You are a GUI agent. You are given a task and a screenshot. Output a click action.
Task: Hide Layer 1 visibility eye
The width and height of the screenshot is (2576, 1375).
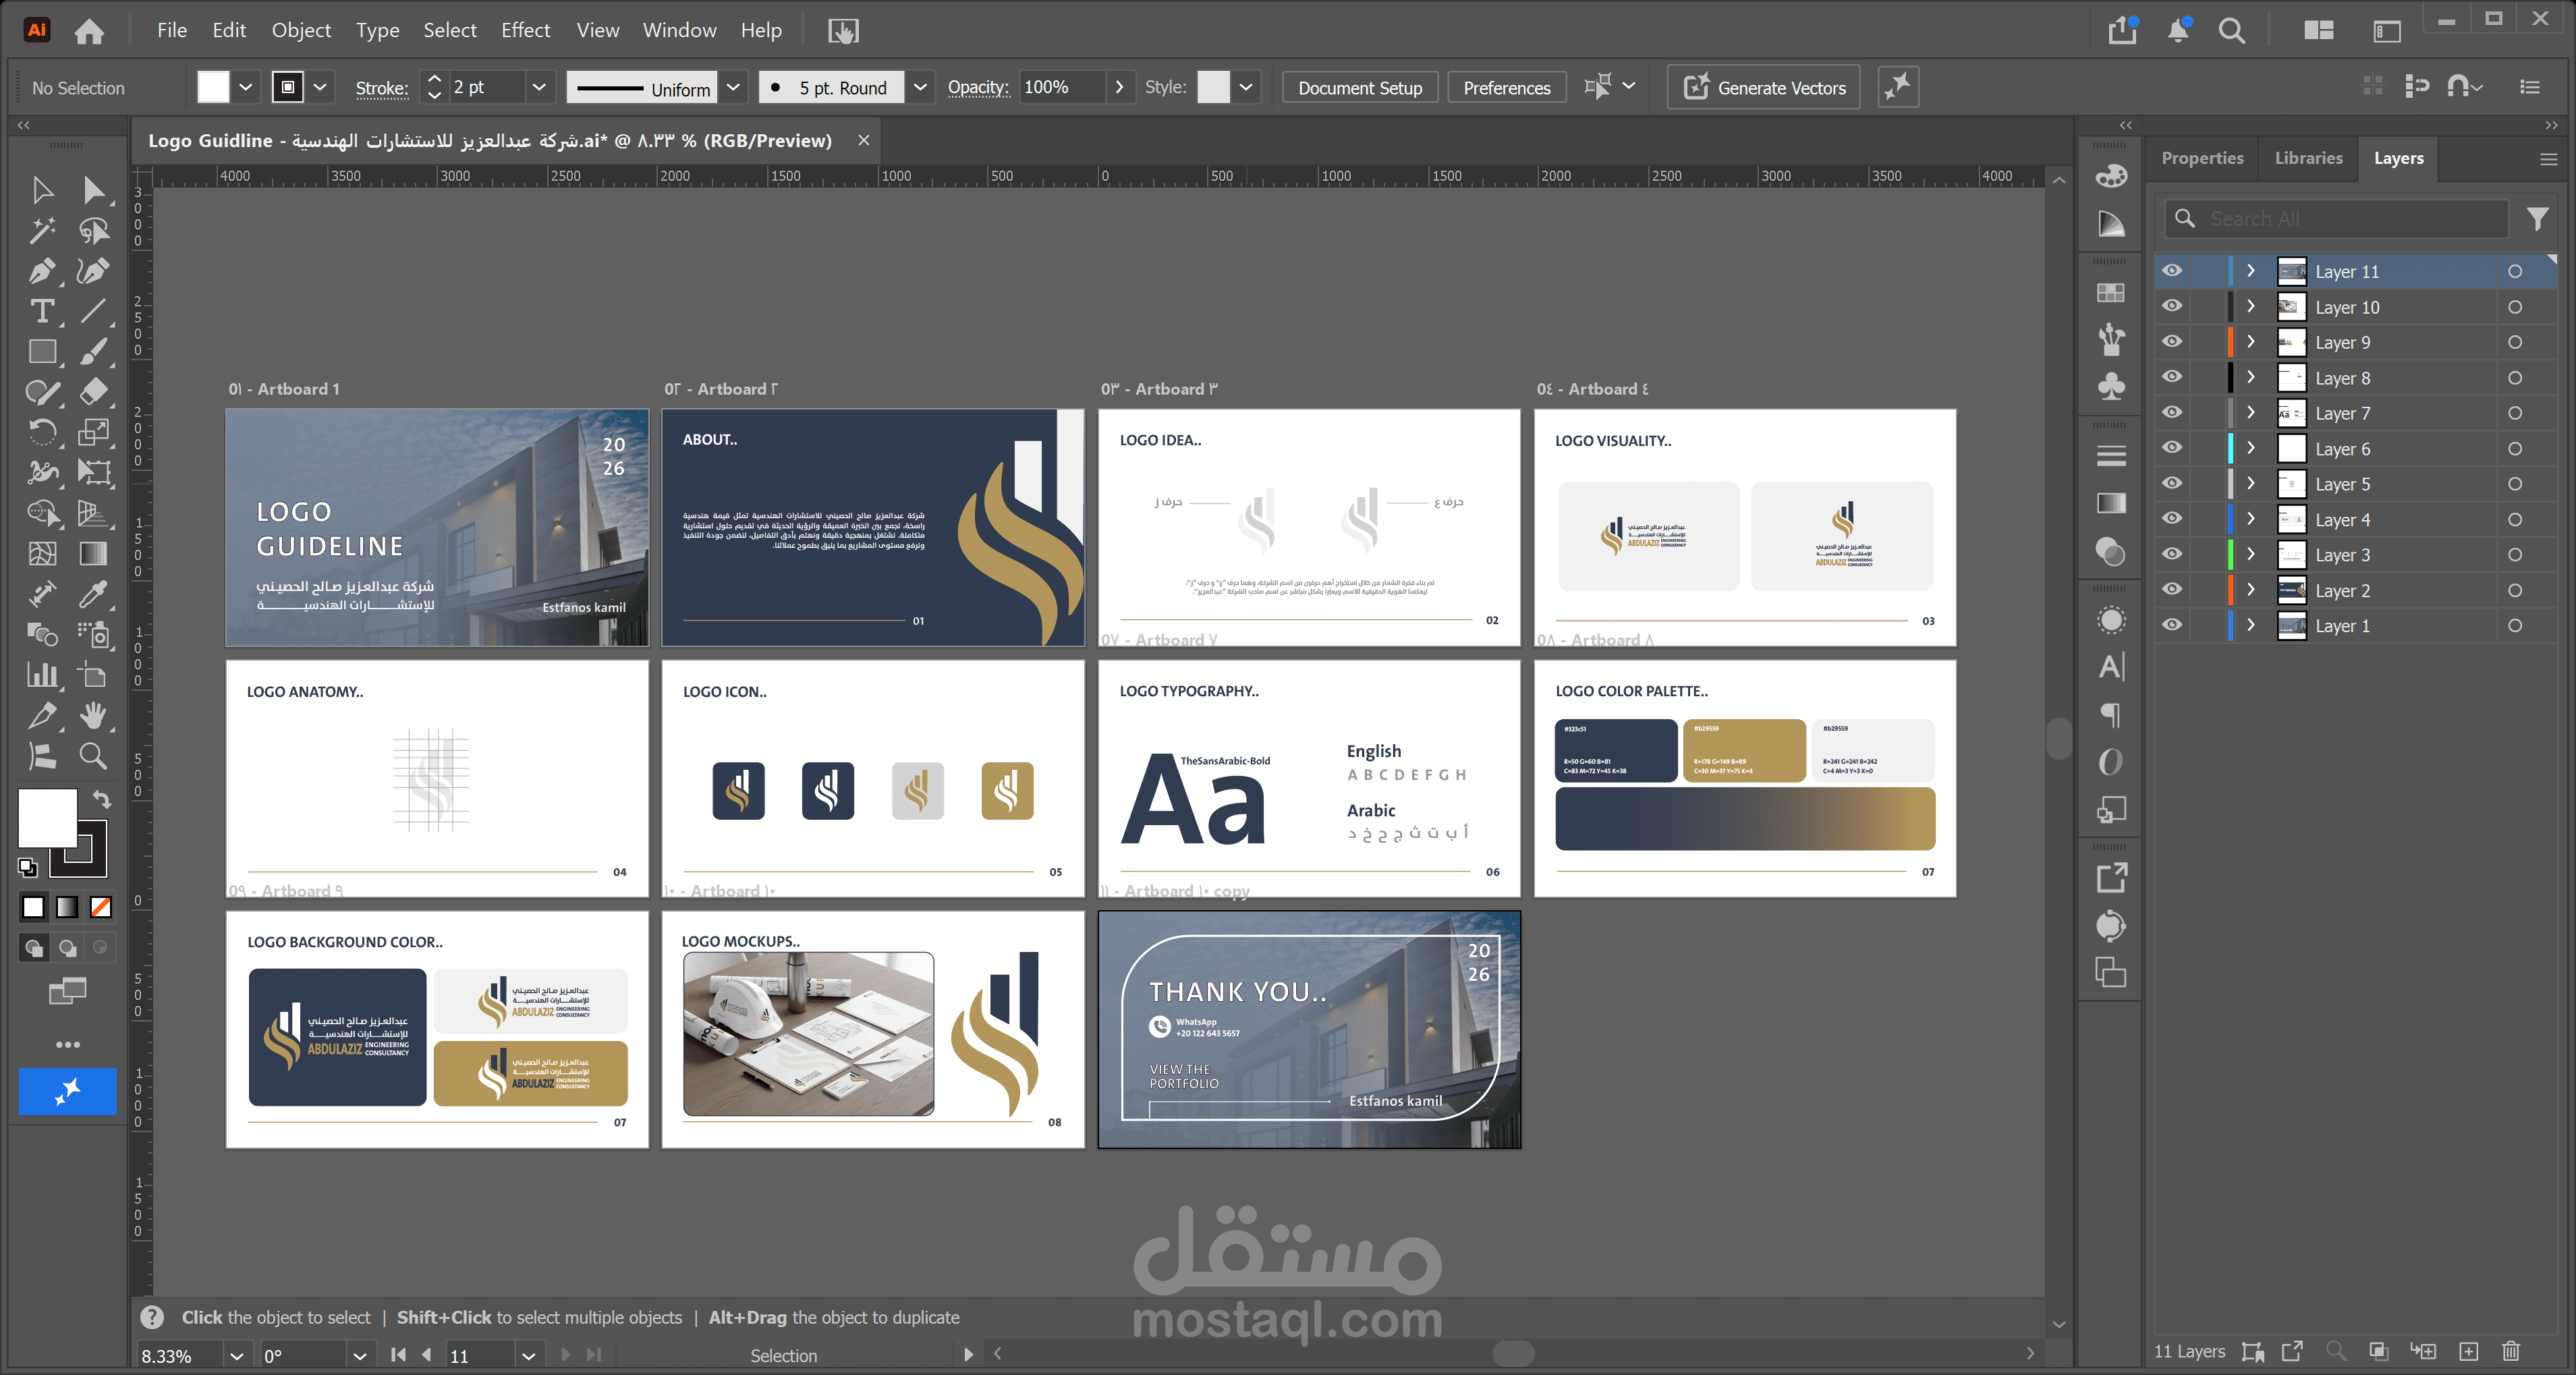(x=2172, y=625)
